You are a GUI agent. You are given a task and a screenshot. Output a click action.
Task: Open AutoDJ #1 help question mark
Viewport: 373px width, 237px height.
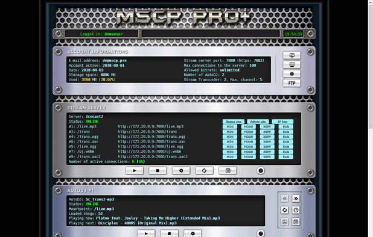pos(261,233)
